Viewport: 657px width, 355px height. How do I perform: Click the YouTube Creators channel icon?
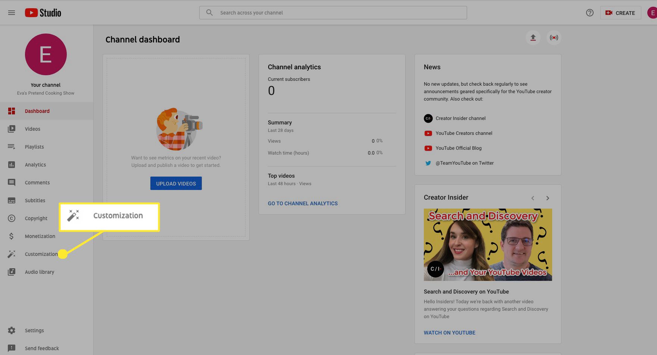[428, 133]
